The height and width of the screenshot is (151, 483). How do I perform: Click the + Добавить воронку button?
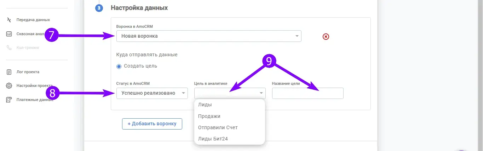tap(152, 124)
